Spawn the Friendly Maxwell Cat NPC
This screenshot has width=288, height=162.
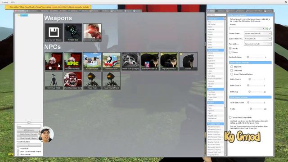click(150, 61)
